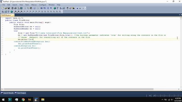Toggle visible spaces paragraph mark icon

pos(51,8)
